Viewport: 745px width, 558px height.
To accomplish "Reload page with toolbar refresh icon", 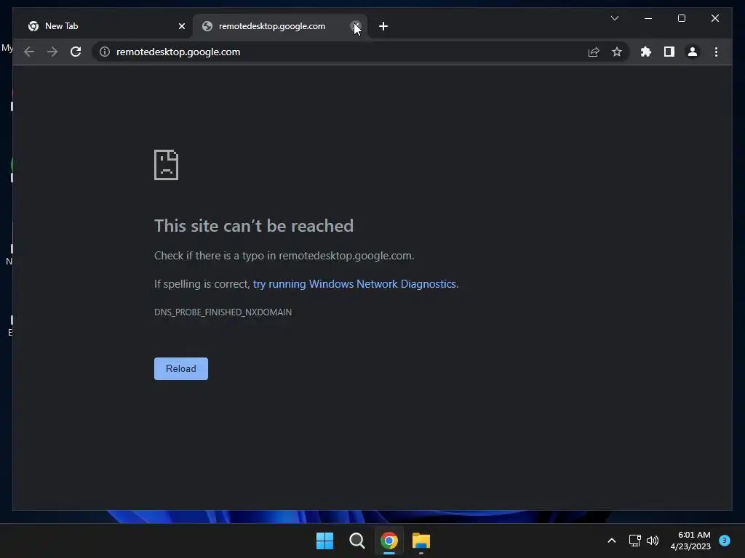I will pos(76,52).
